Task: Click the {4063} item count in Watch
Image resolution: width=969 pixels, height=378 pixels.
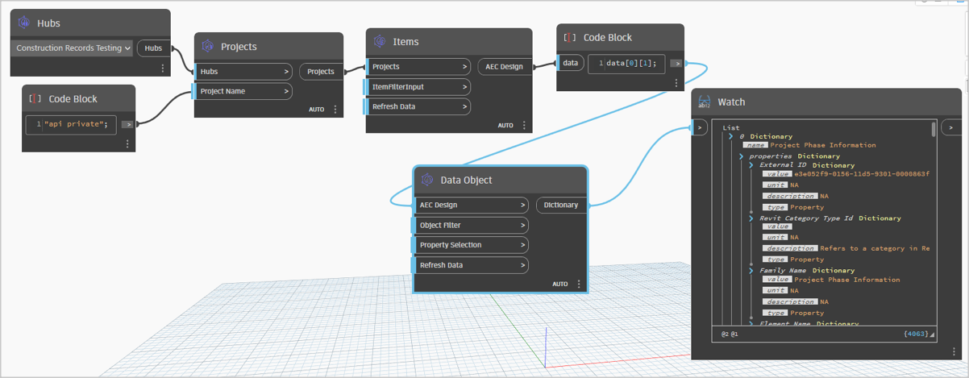Action: (x=916, y=334)
